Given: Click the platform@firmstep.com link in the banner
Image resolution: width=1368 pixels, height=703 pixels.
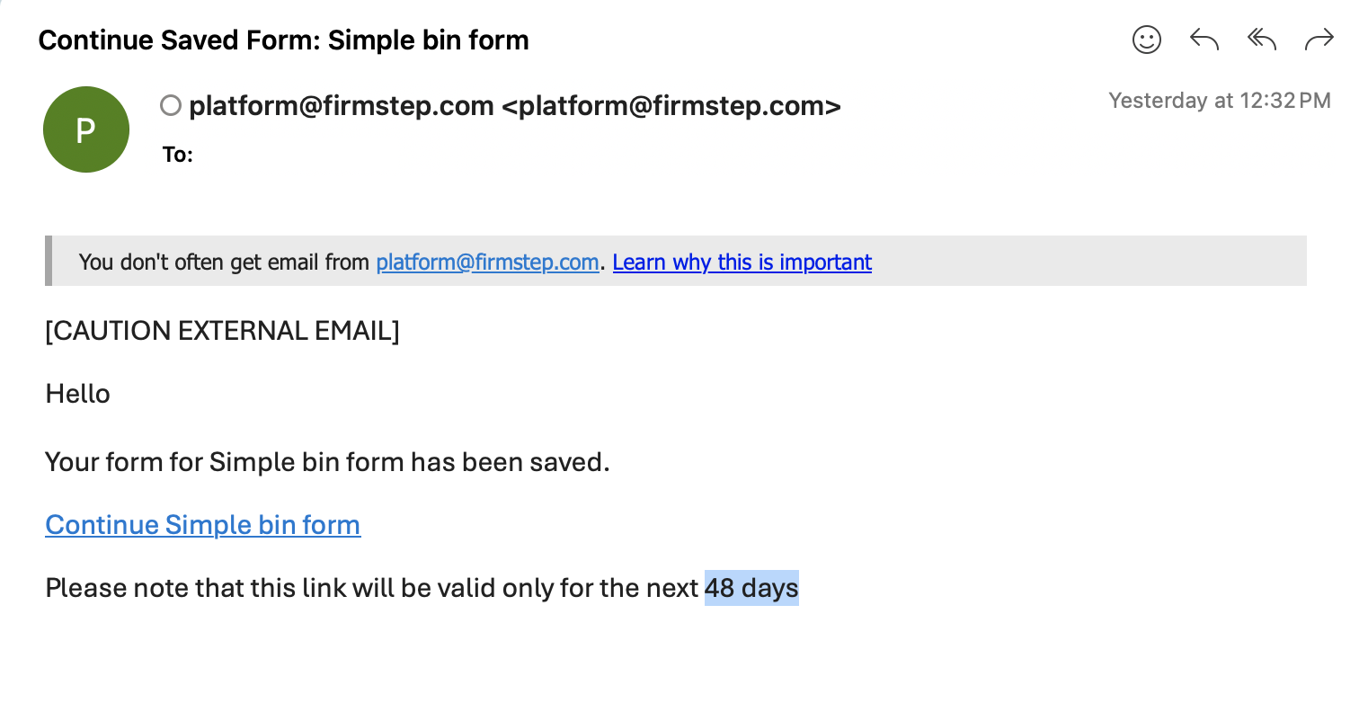Looking at the screenshot, I should click(x=487, y=263).
